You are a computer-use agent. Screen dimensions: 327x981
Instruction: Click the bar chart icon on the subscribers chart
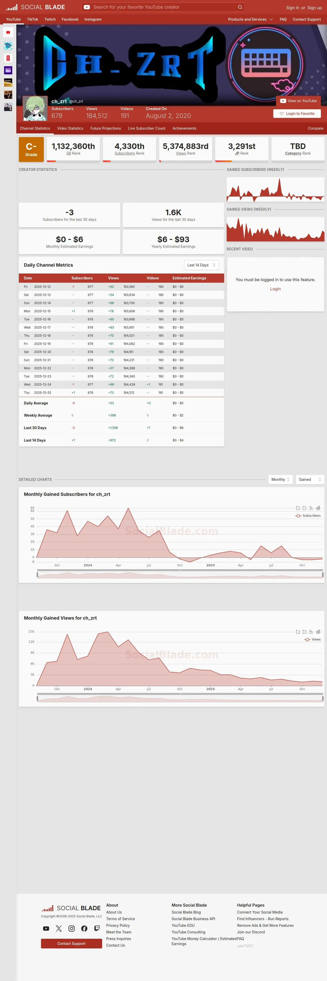point(318,508)
